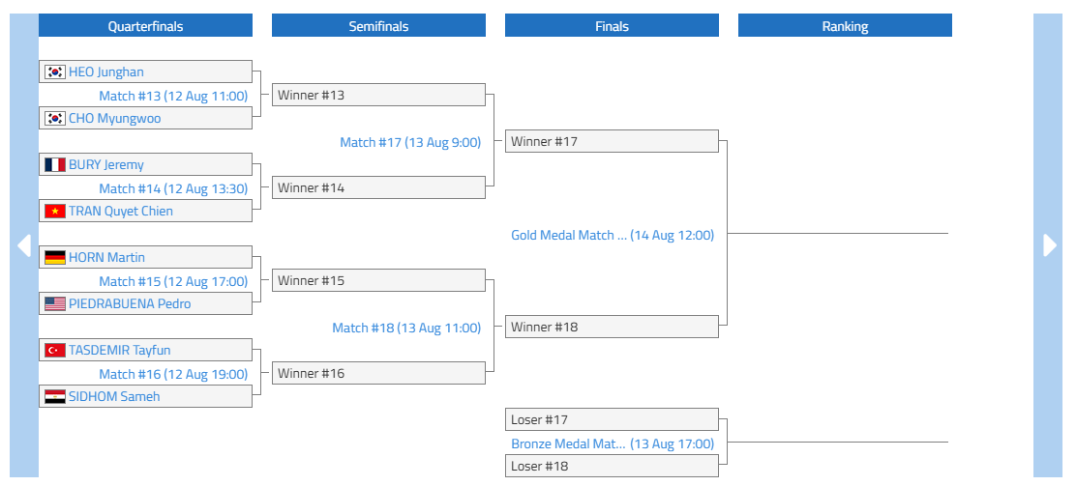1077x486 pixels.
Task: Click the Germany flag beside HORN Martin
Action: pyautogui.click(x=55, y=257)
